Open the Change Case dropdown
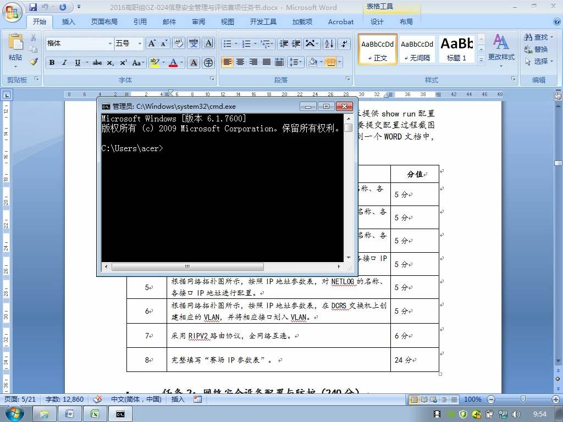 [x=138, y=63]
